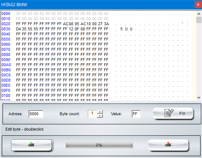Click the red arrow download button
The image size is (202, 158).
pyautogui.click(x=168, y=145)
